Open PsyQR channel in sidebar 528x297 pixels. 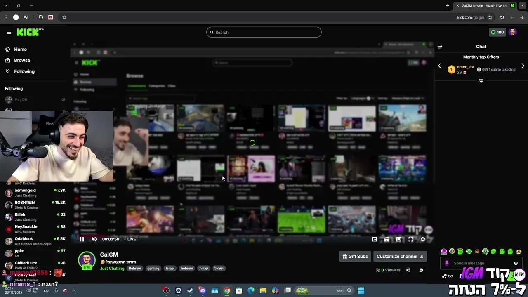[x=35, y=99]
